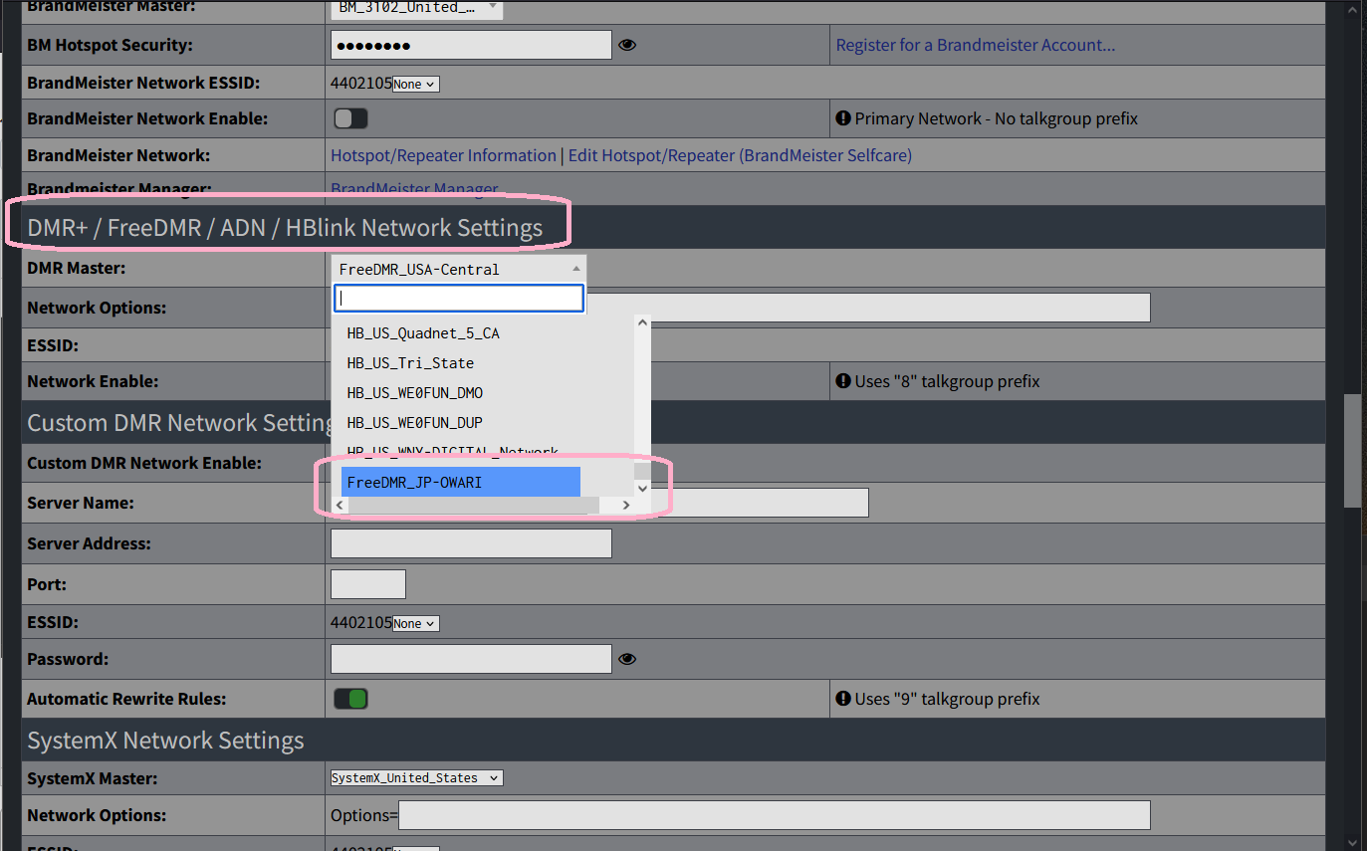The image size is (1367, 851).
Task: Click the DMR Master search box
Action: [459, 298]
